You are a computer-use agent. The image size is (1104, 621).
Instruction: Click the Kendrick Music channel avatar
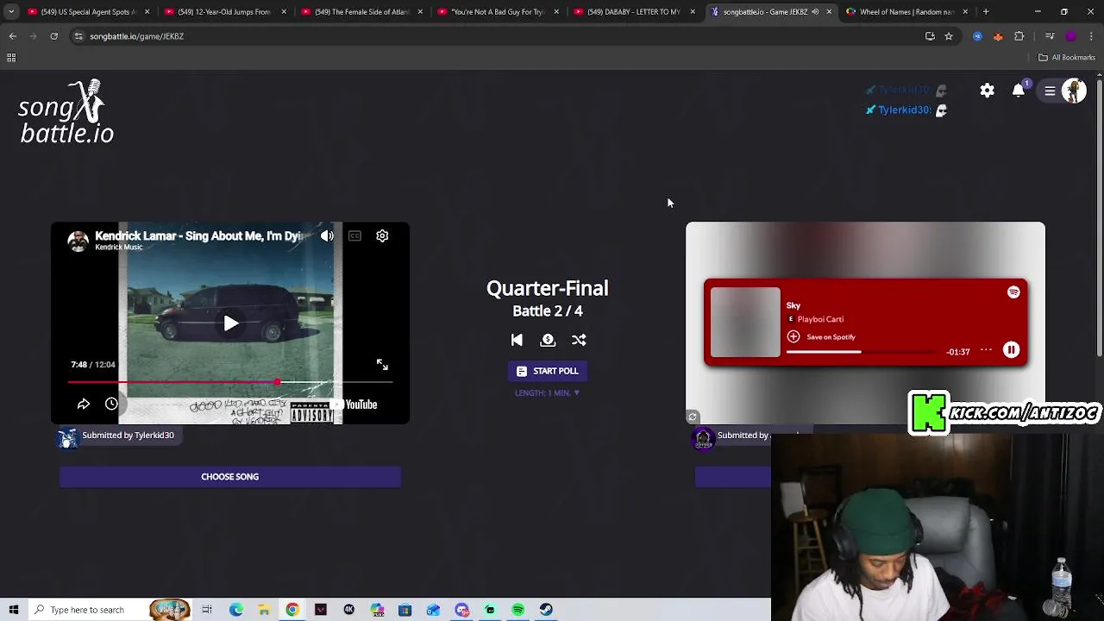(x=78, y=241)
